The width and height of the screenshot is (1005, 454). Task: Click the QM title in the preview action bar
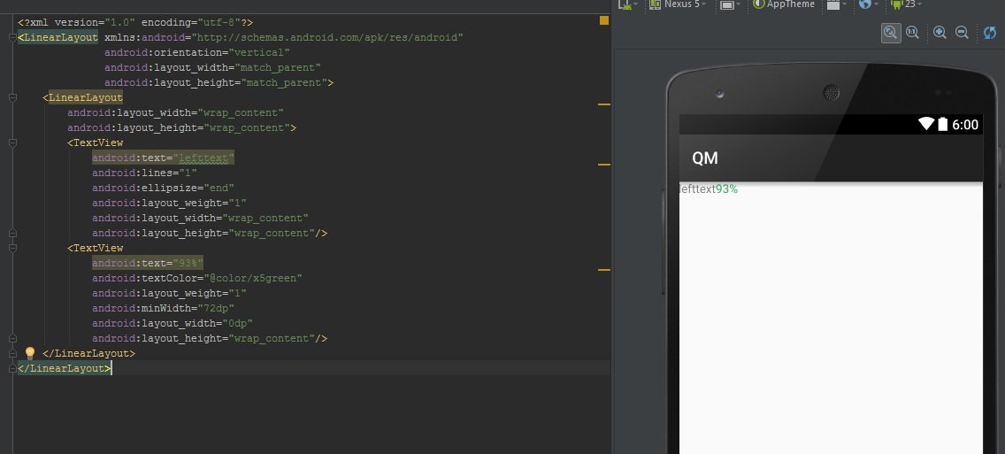(x=705, y=158)
